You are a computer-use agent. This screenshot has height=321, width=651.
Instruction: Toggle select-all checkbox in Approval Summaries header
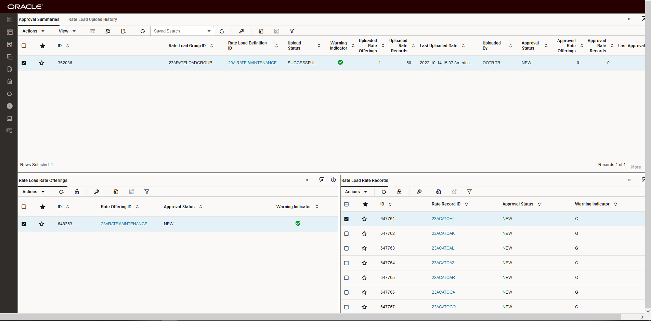pos(24,45)
